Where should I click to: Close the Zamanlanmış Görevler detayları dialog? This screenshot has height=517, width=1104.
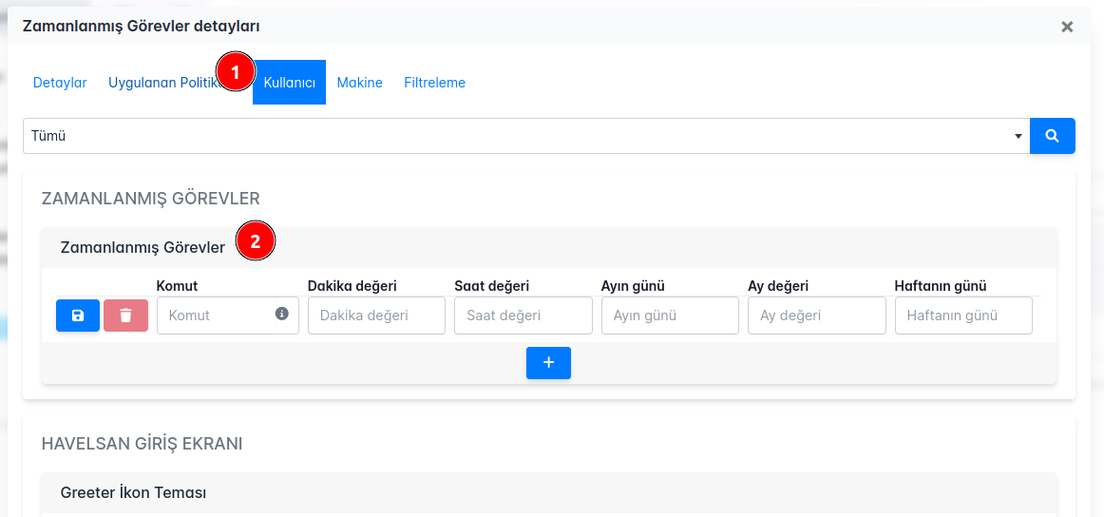(x=1067, y=27)
